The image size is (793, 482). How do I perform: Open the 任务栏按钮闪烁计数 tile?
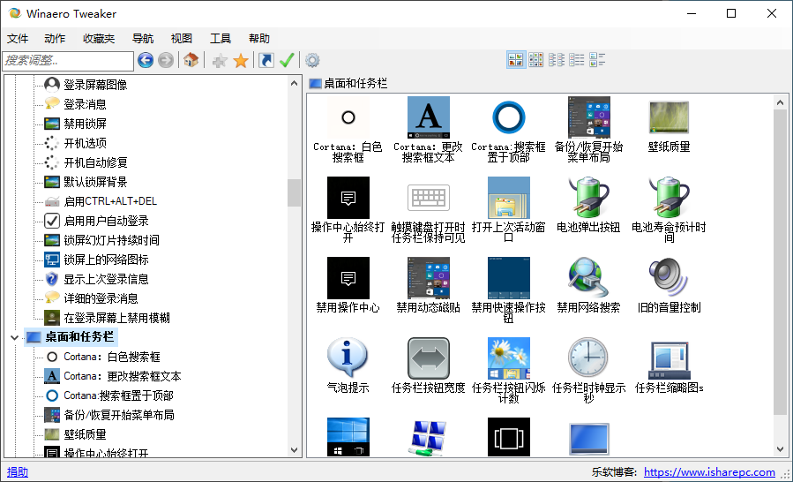pos(508,370)
